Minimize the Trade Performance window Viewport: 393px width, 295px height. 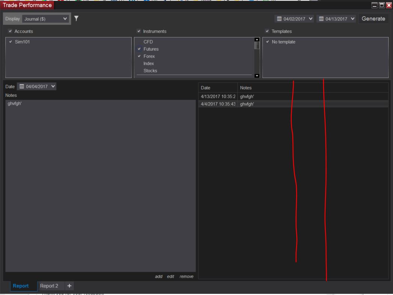click(x=375, y=5)
